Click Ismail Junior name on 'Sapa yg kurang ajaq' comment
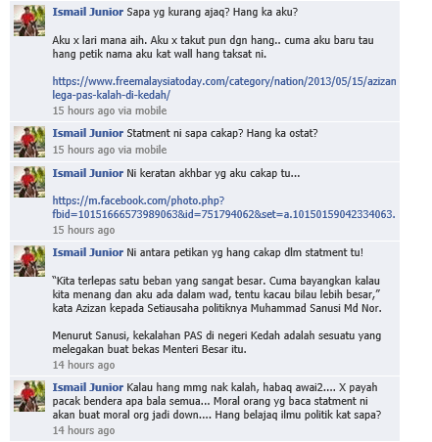This screenshot has width=432, height=442. pos(88,12)
